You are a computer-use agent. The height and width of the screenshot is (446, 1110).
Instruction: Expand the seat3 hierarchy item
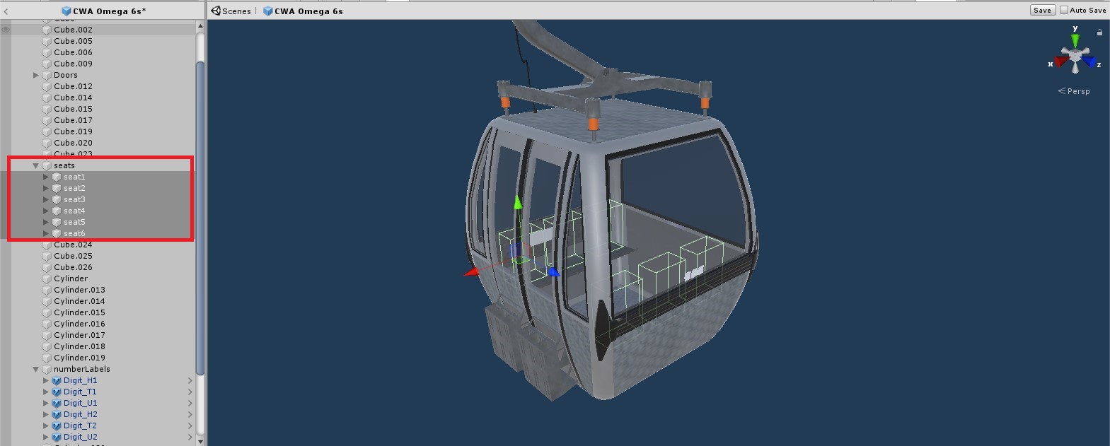(46, 199)
